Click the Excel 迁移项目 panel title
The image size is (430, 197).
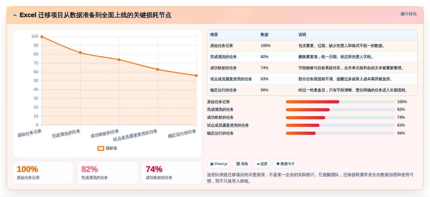(x=95, y=15)
